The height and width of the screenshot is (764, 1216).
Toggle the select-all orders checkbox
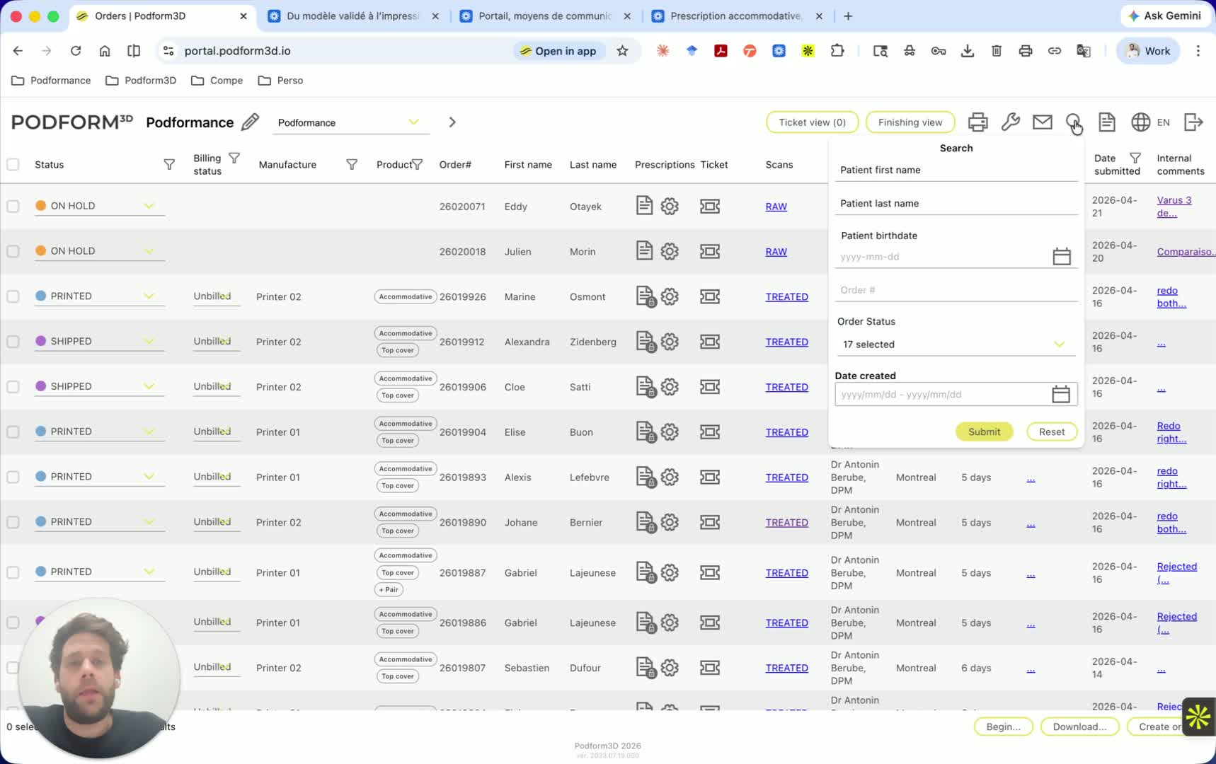[x=13, y=165]
